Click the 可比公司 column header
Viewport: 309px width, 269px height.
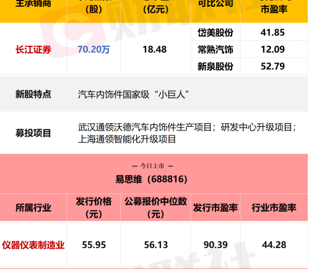(x=215, y=4)
